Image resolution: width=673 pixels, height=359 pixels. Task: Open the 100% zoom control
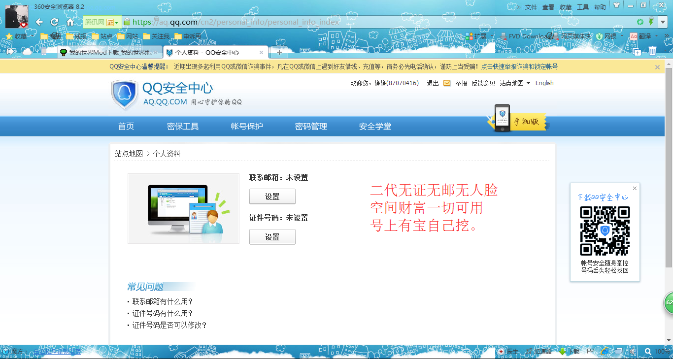[657, 352]
